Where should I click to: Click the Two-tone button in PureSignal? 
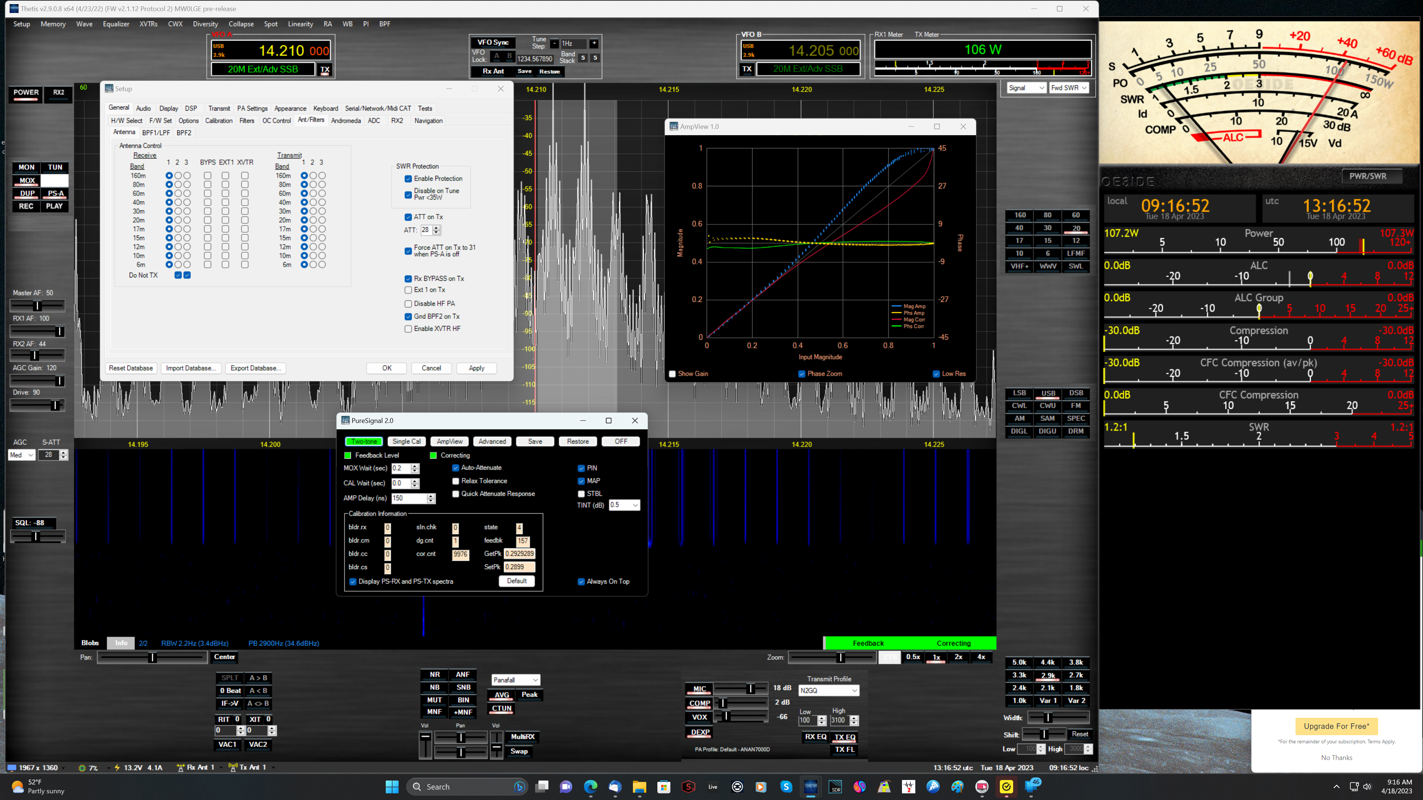[x=364, y=442]
